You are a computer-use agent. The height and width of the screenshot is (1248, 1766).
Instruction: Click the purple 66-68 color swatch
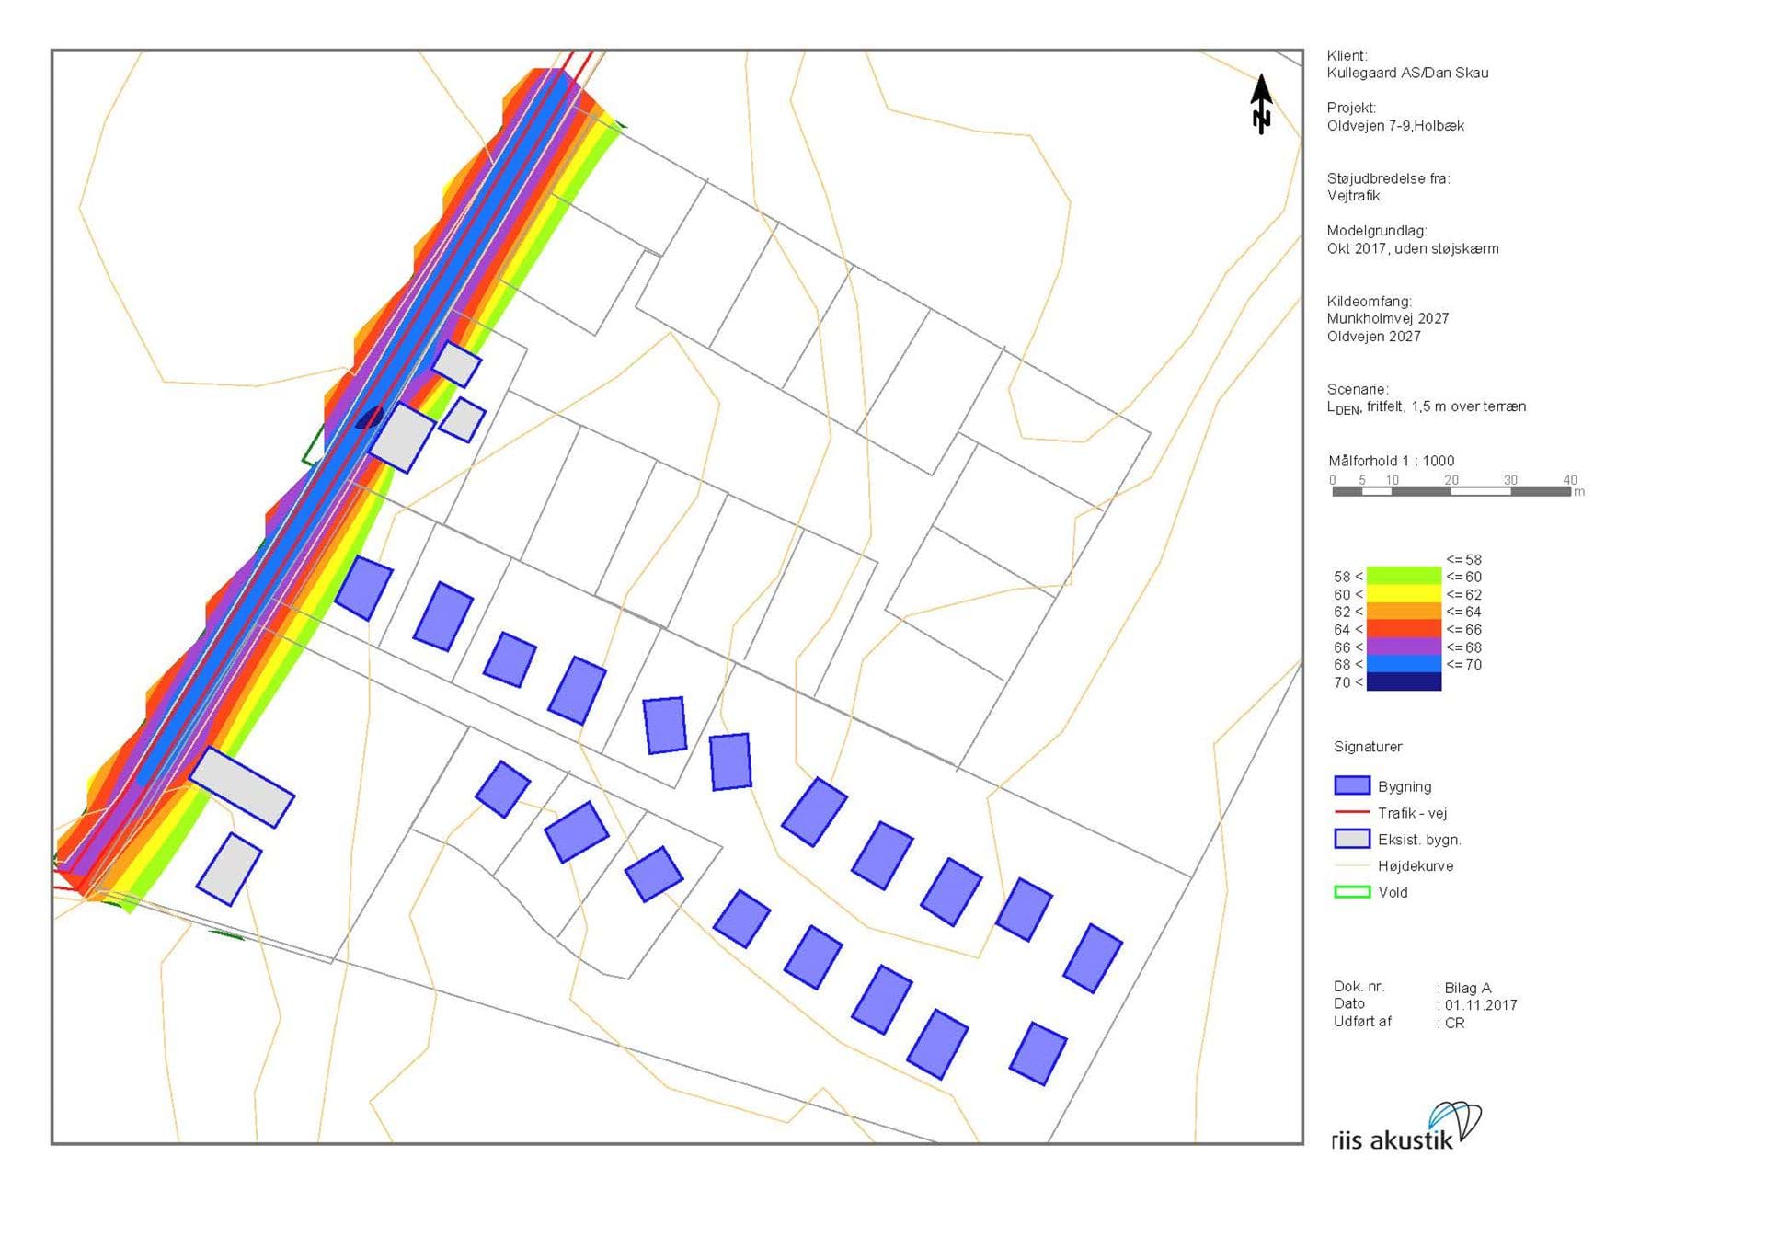point(1404,647)
